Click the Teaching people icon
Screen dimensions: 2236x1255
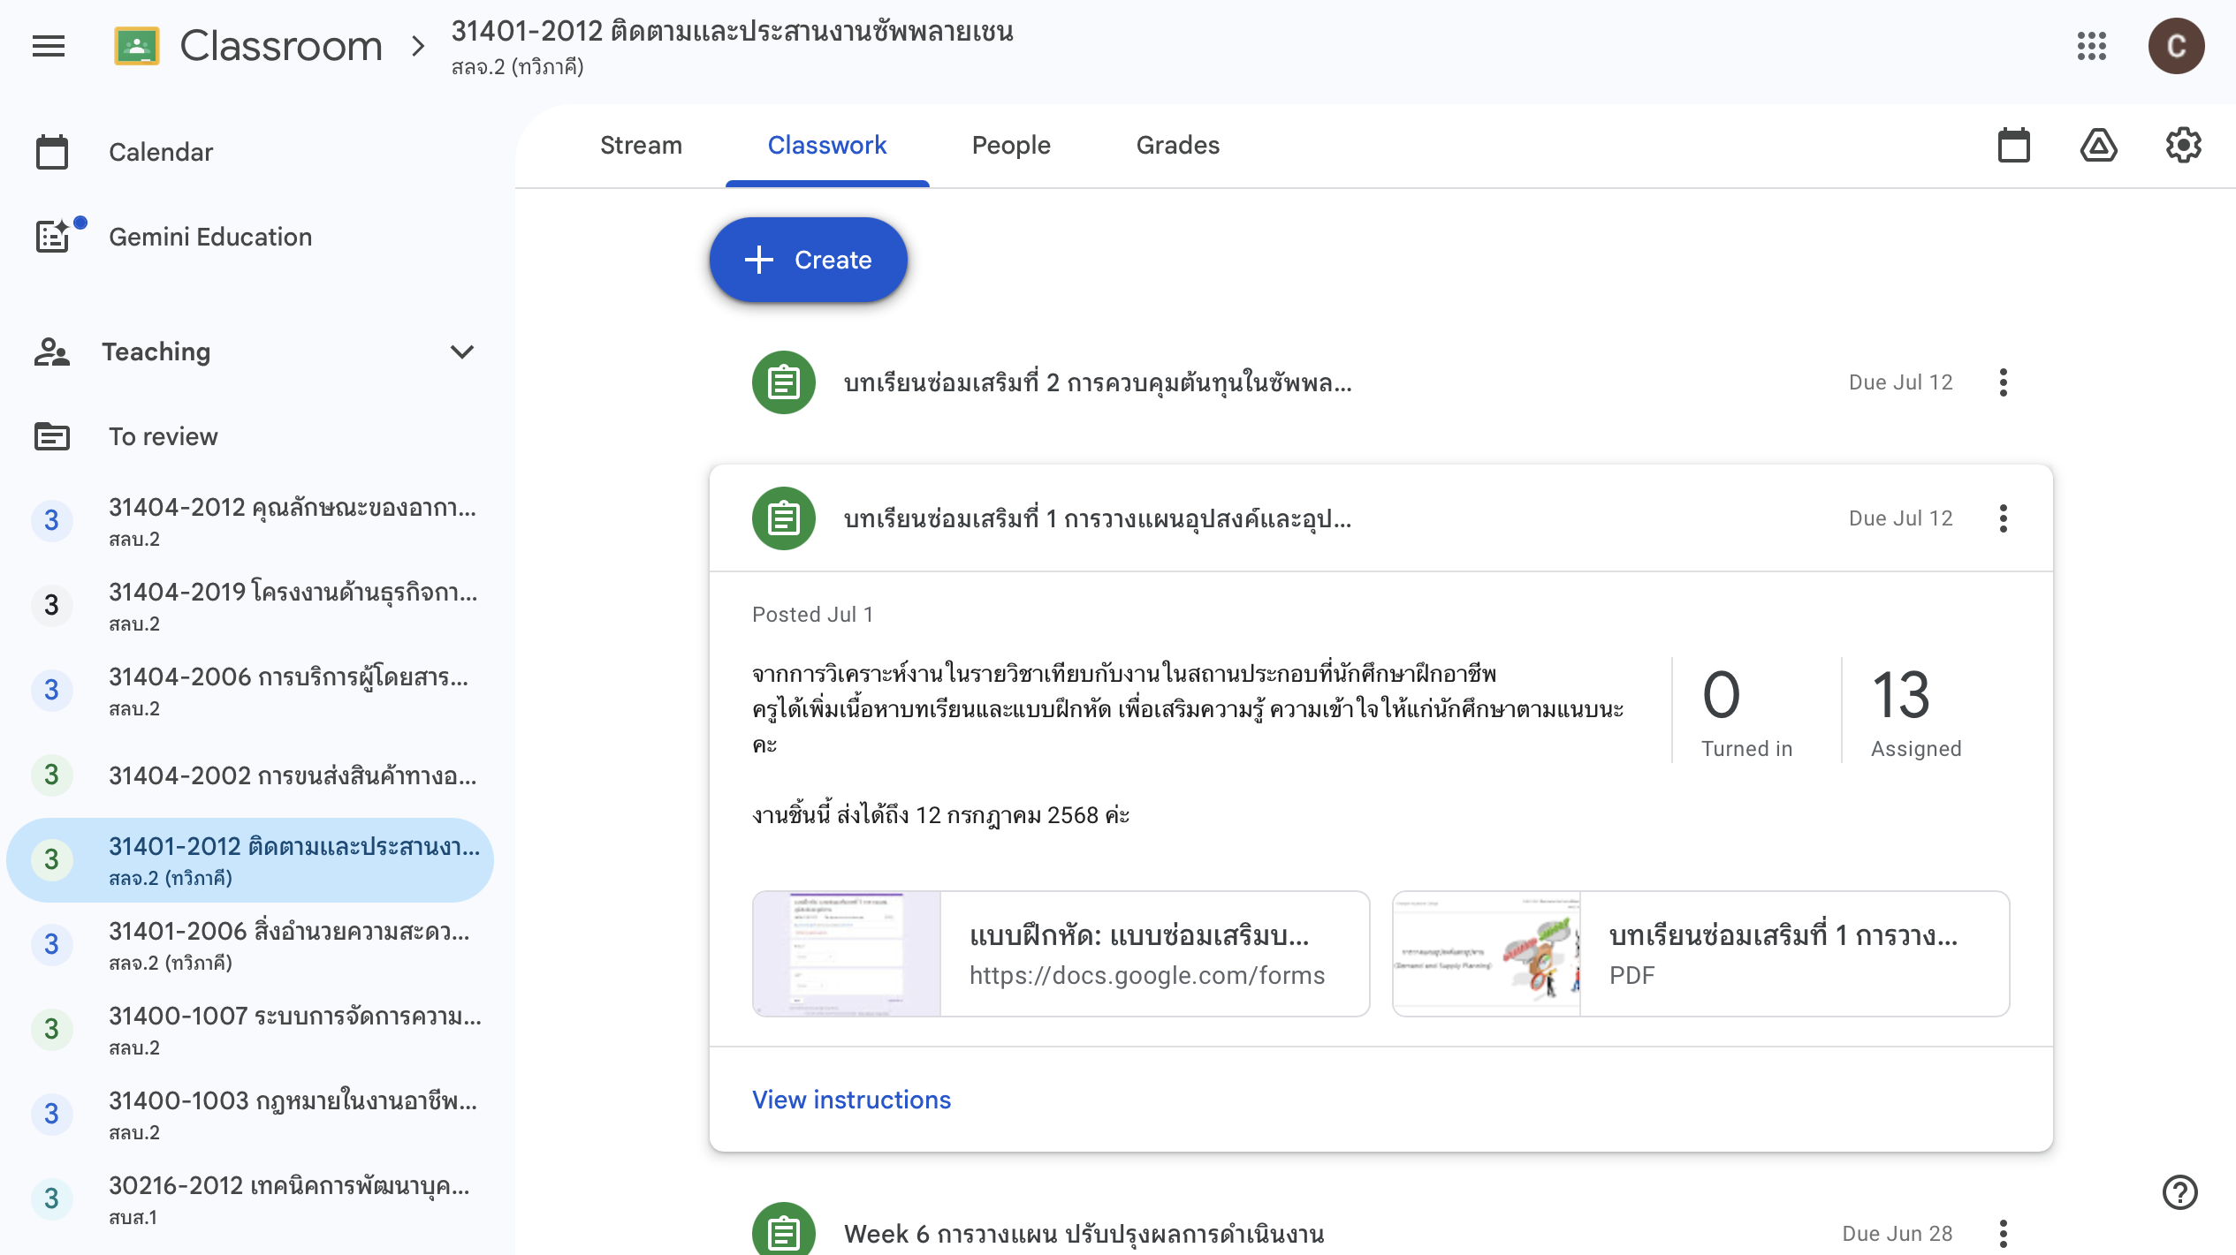52,352
